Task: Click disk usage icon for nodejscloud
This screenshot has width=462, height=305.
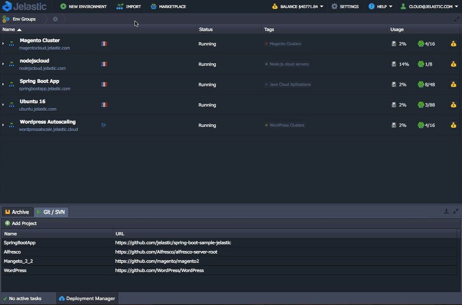Action: pyautogui.click(x=394, y=64)
